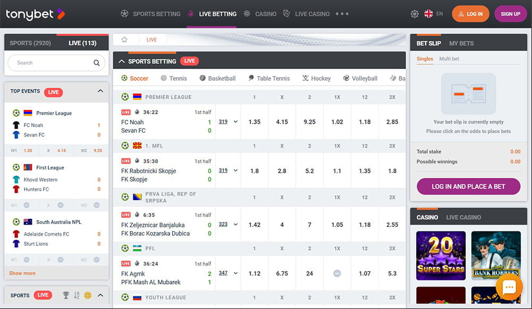Click the locked 1X odds for FK Agmk
This screenshot has height=309, width=532.
click(337, 273)
